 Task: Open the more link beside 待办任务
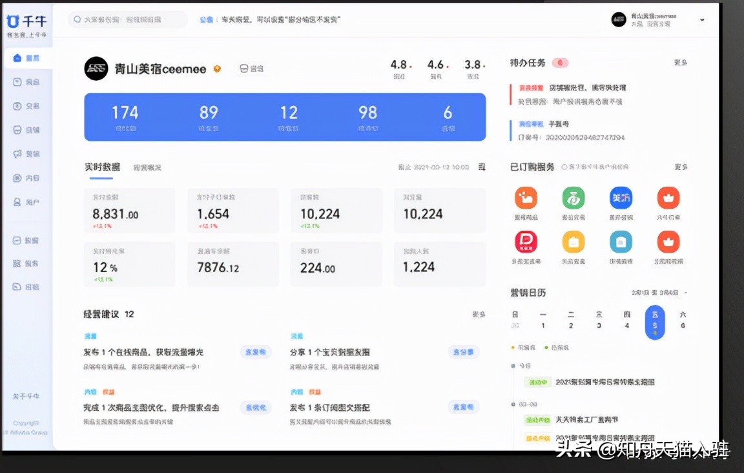point(681,63)
